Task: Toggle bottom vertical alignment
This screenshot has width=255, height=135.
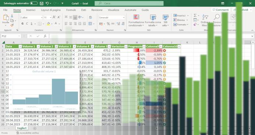Action: [x=75, y=17]
